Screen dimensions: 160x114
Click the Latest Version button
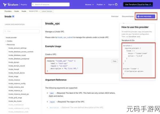(x=47, y=11)
